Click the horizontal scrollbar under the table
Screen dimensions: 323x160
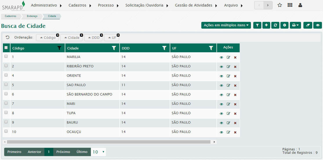109,142
